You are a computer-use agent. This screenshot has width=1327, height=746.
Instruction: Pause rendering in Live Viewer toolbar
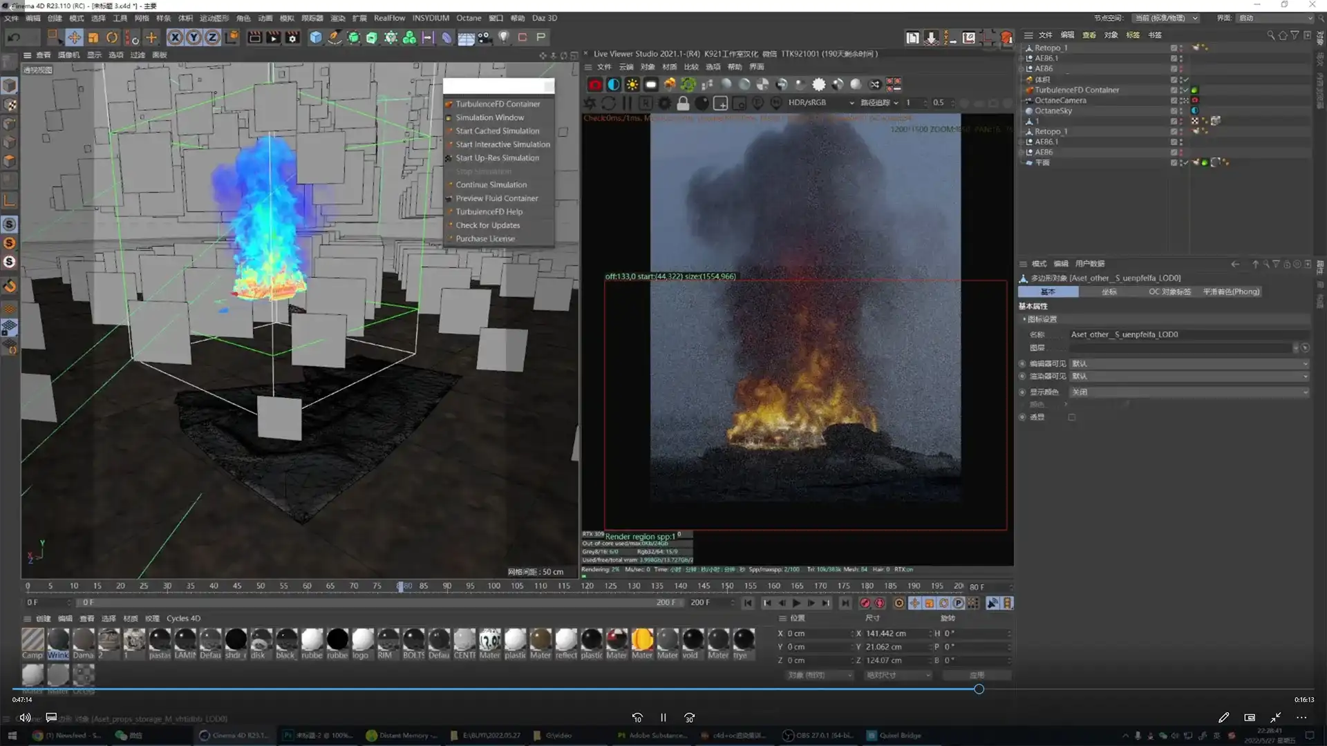click(627, 103)
